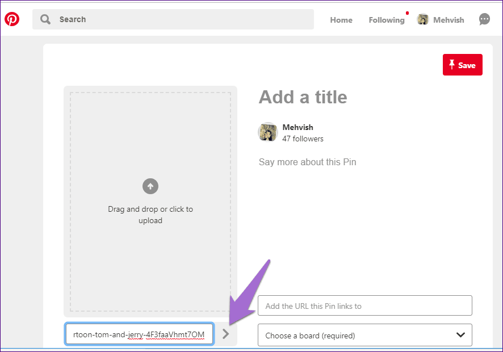The height and width of the screenshot is (352, 503).
Task: Click the Add a title field
Action: [x=303, y=97]
